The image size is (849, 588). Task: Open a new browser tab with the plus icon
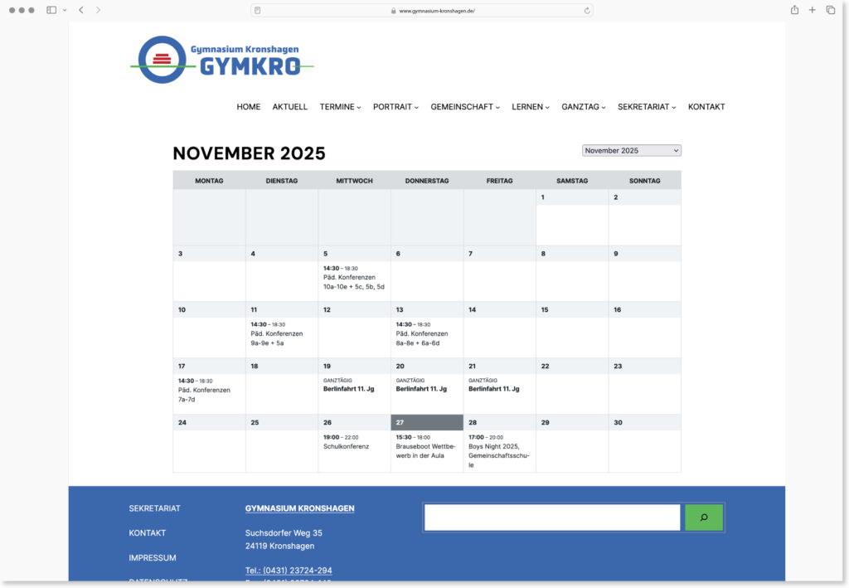point(812,9)
